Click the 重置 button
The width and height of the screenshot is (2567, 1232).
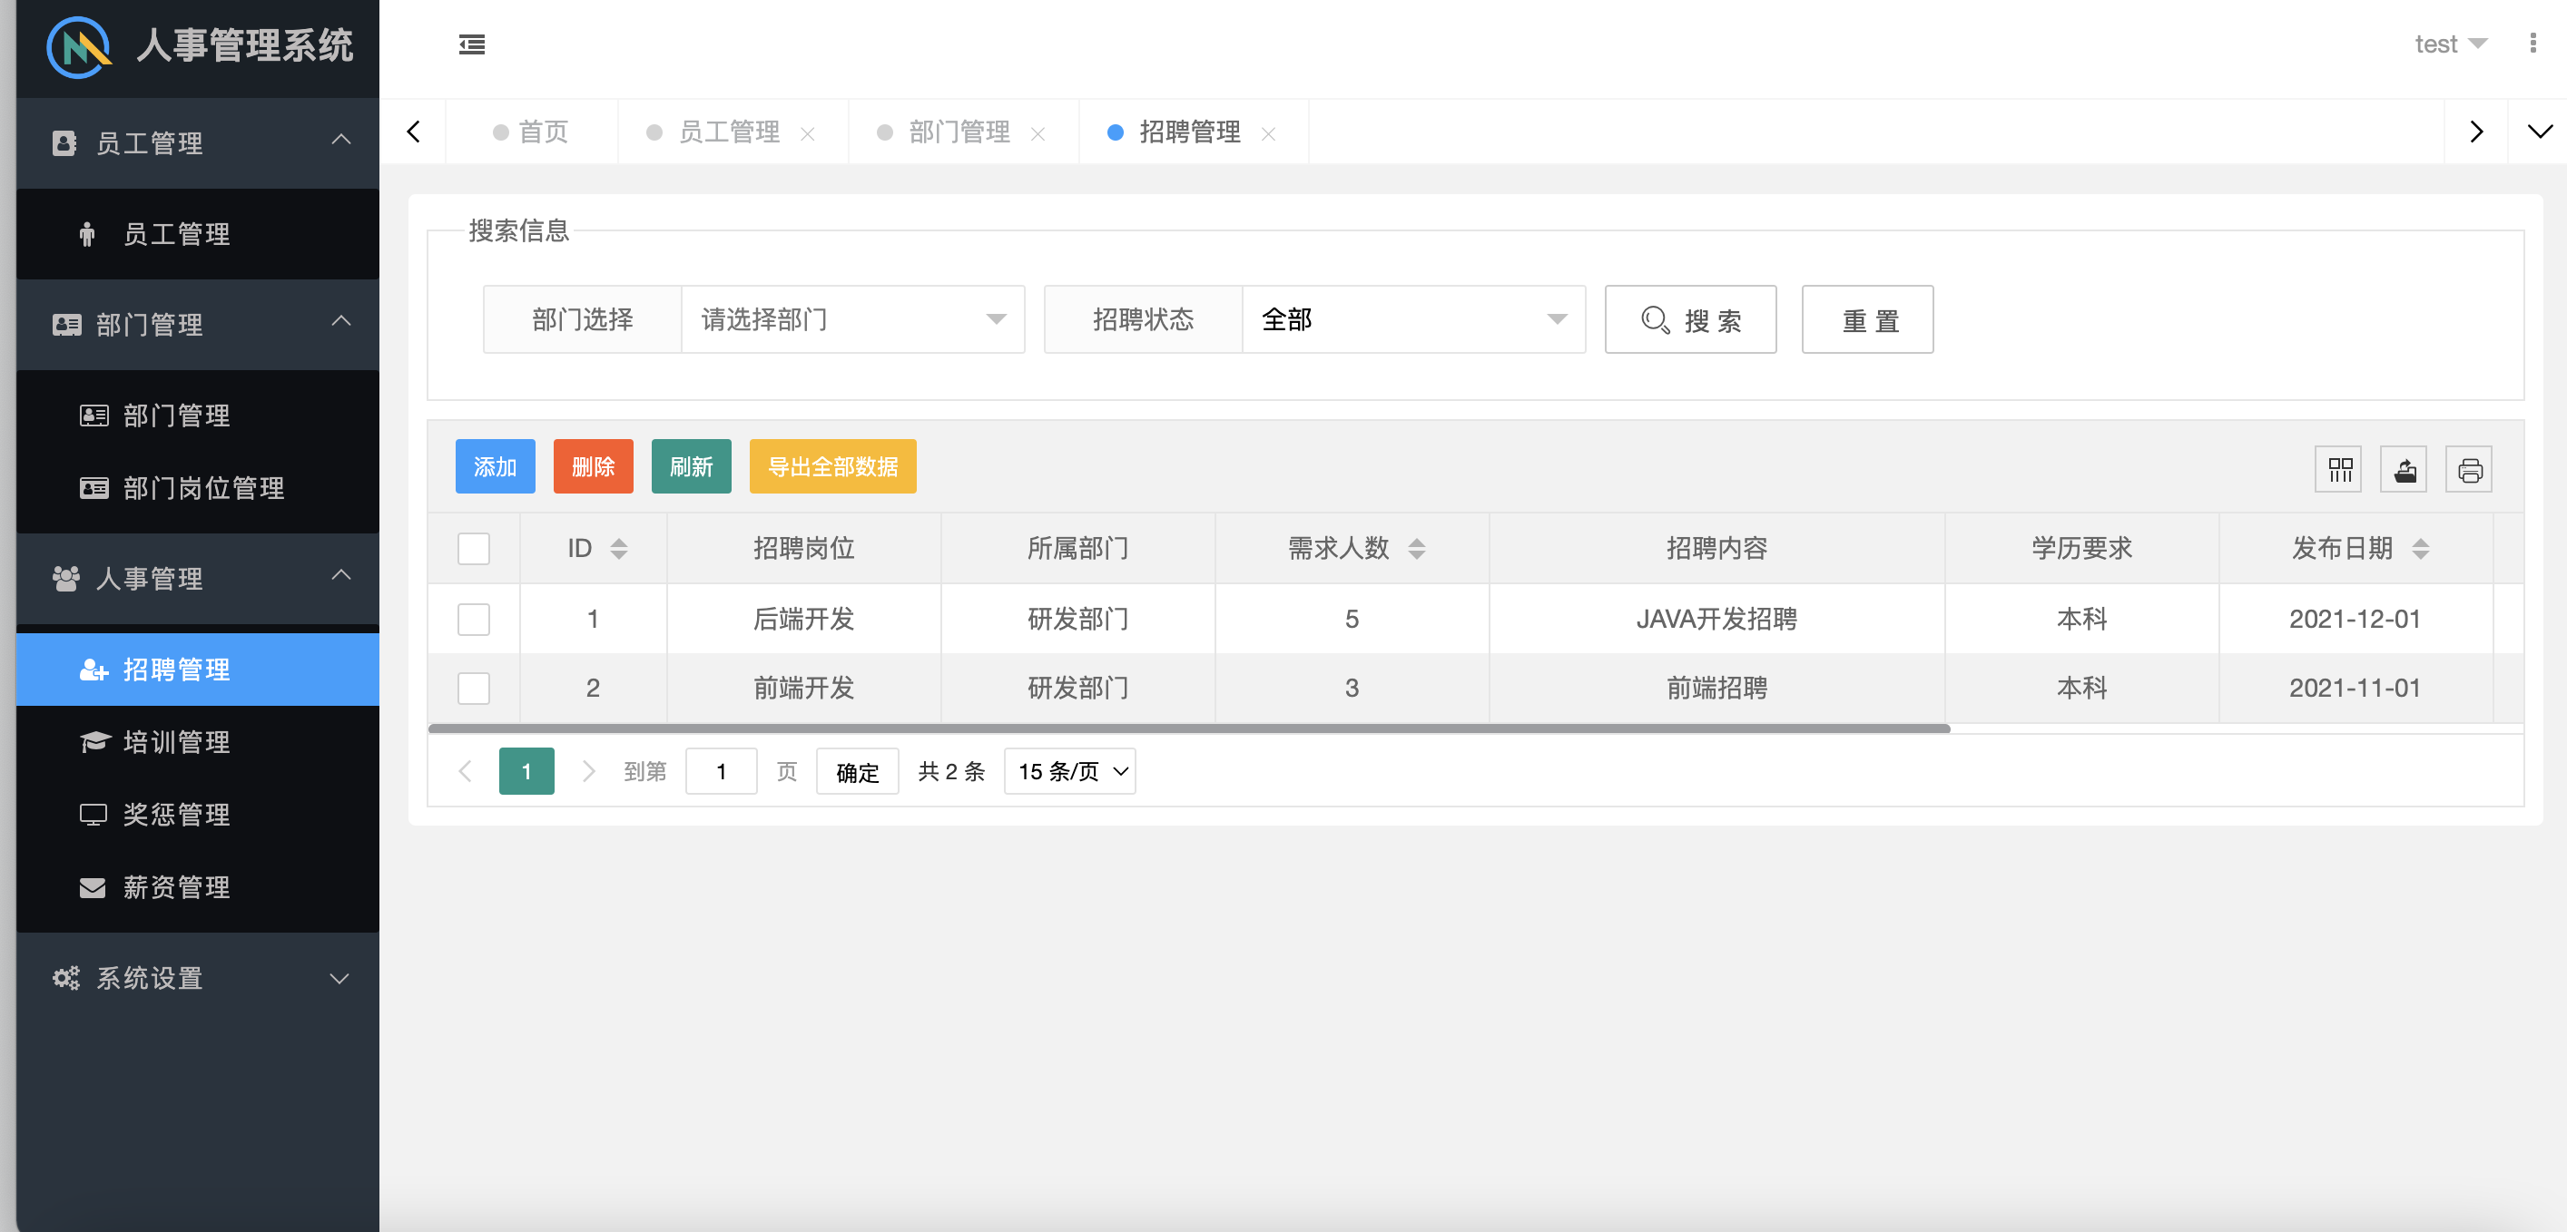[1867, 319]
